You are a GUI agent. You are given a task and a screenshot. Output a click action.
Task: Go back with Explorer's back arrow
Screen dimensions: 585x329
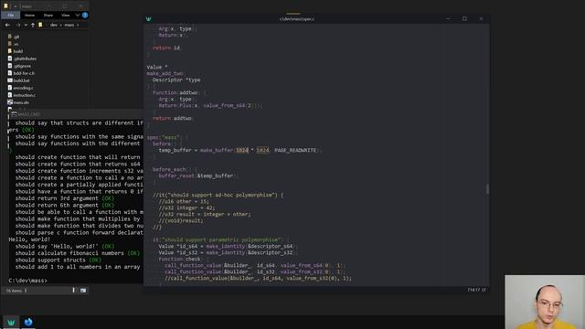(x=8, y=25)
